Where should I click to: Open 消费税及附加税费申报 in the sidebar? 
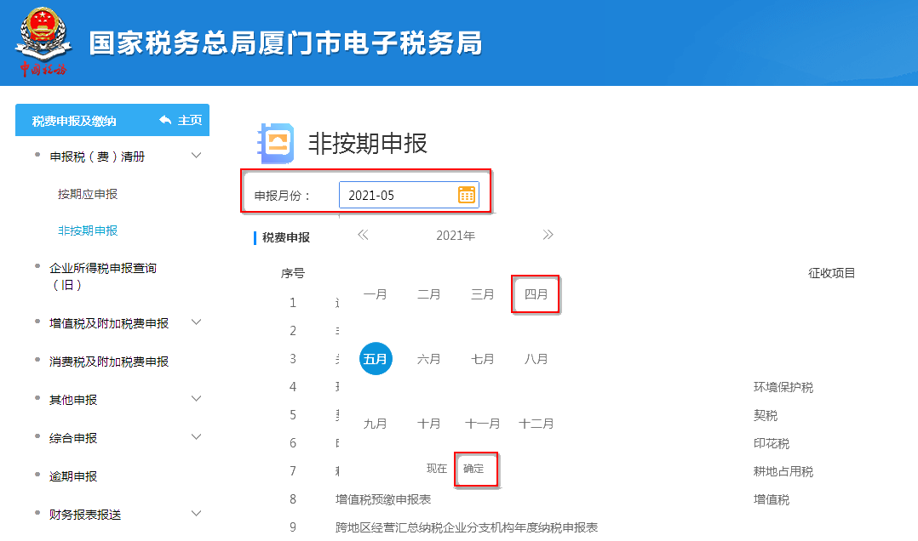109,362
